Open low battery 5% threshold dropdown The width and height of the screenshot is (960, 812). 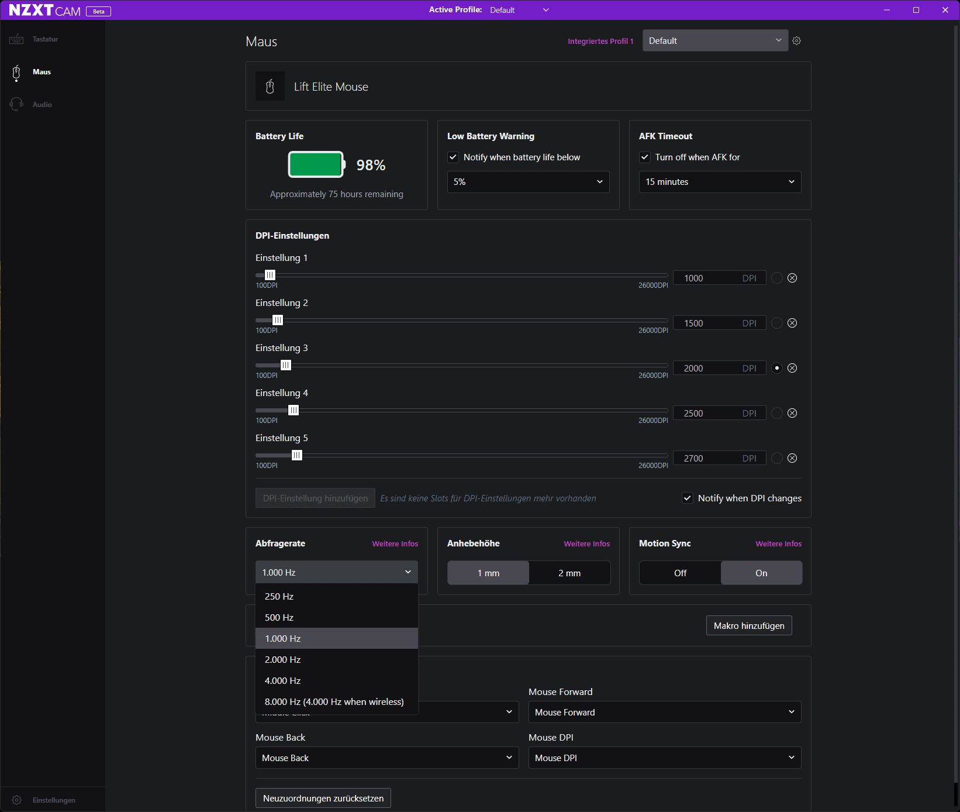[x=528, y=182]
